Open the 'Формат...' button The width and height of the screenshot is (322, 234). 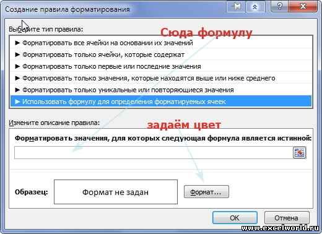pos(206,192)
